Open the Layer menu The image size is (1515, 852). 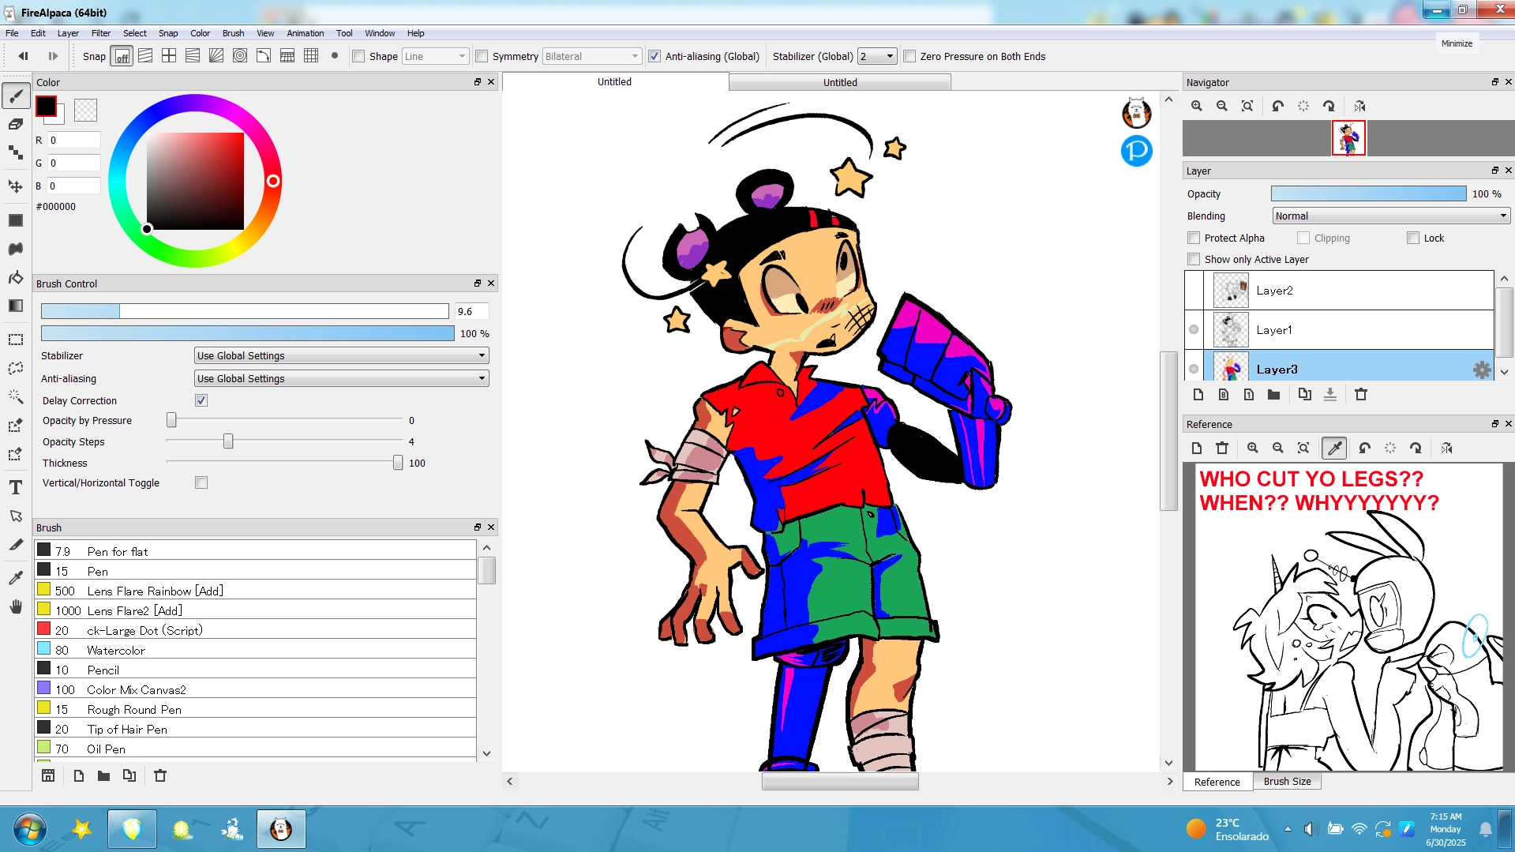click(x=68, y=33)
